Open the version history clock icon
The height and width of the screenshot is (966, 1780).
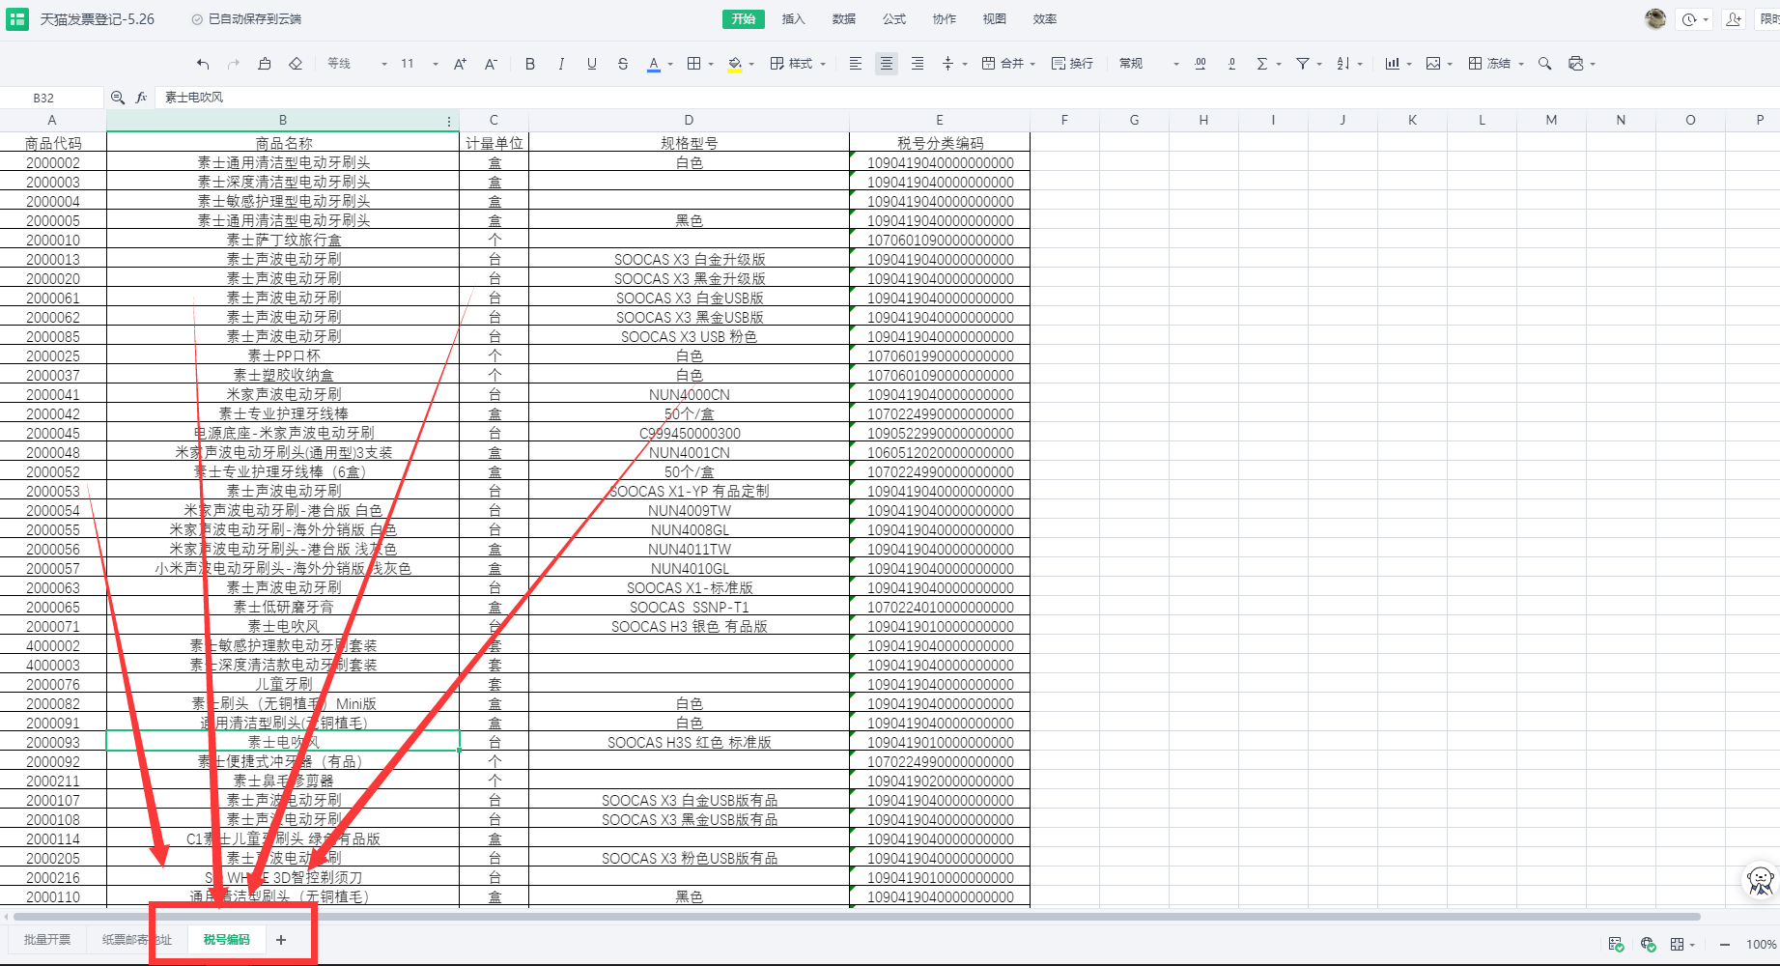click(1689, 19)
